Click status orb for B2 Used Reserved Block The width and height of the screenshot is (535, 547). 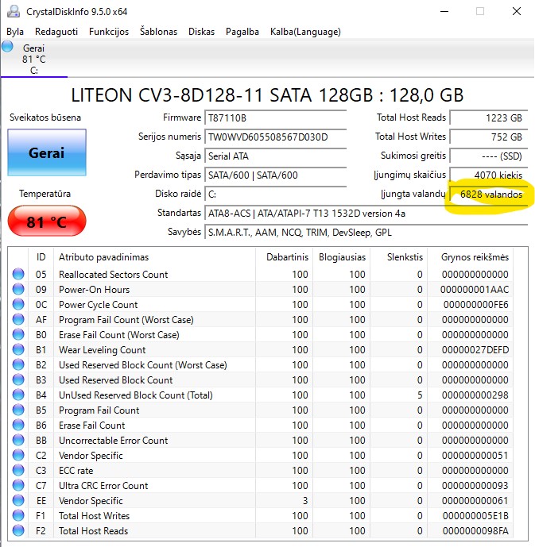(x=18, y=364)
